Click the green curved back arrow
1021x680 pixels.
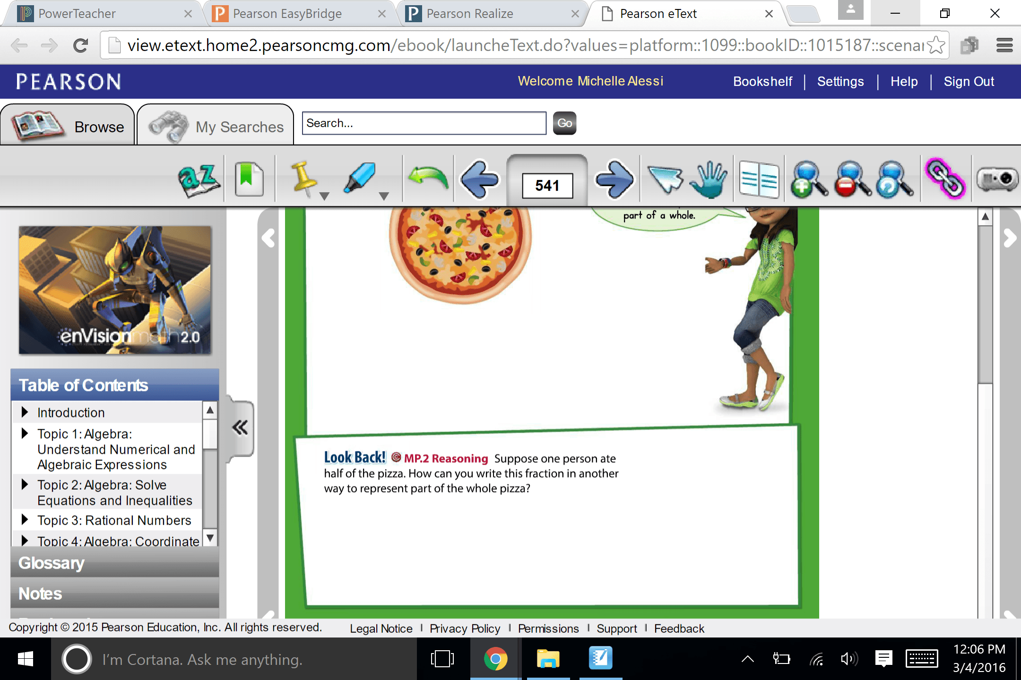(428, 178)
